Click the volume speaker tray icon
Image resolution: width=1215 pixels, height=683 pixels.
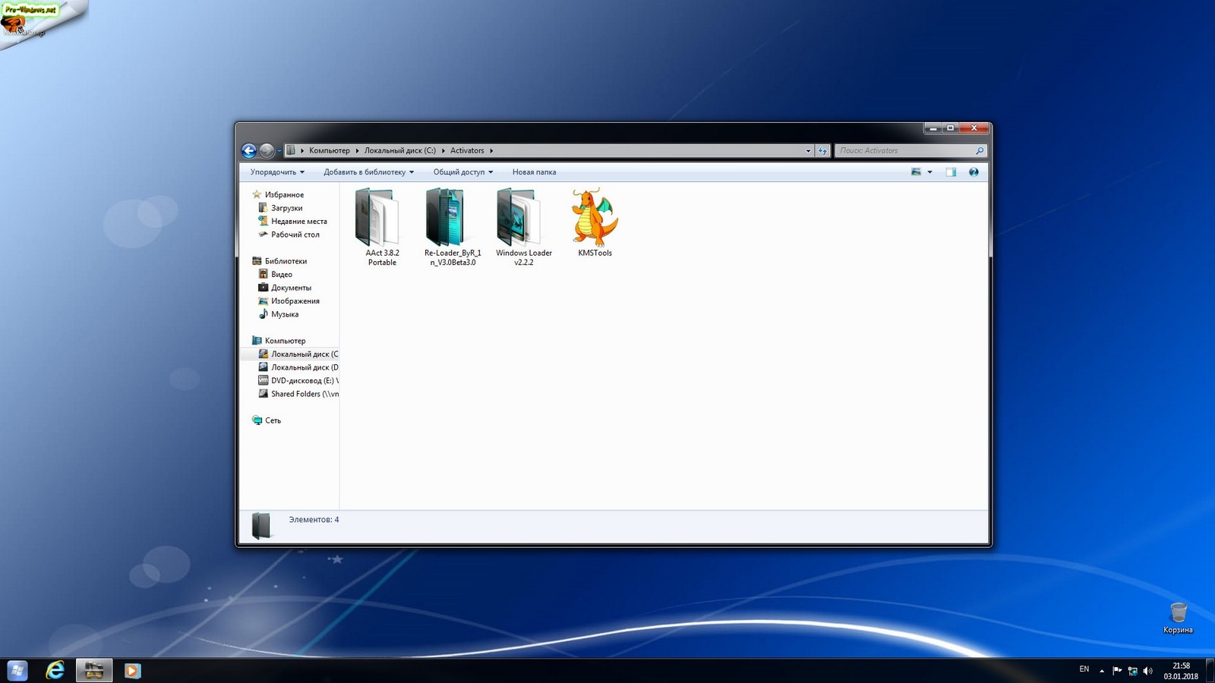tap(1147, 671)
